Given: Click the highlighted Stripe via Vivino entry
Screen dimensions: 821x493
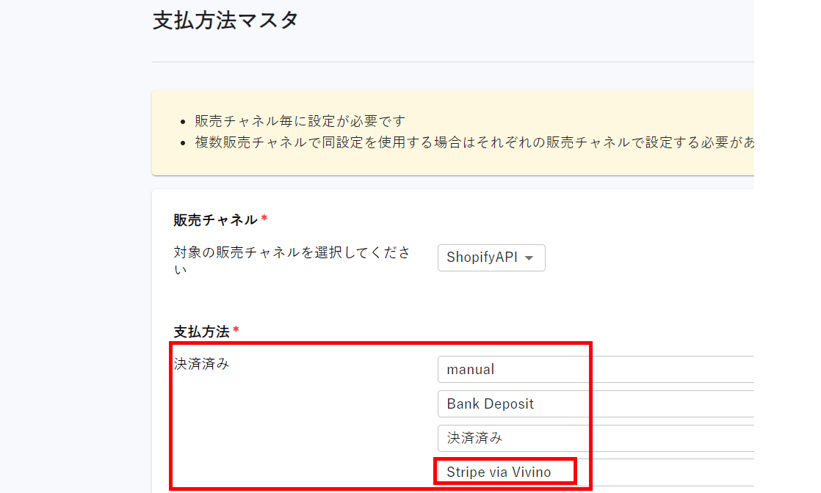Looking at the screenshot, I should coord(505,472).
